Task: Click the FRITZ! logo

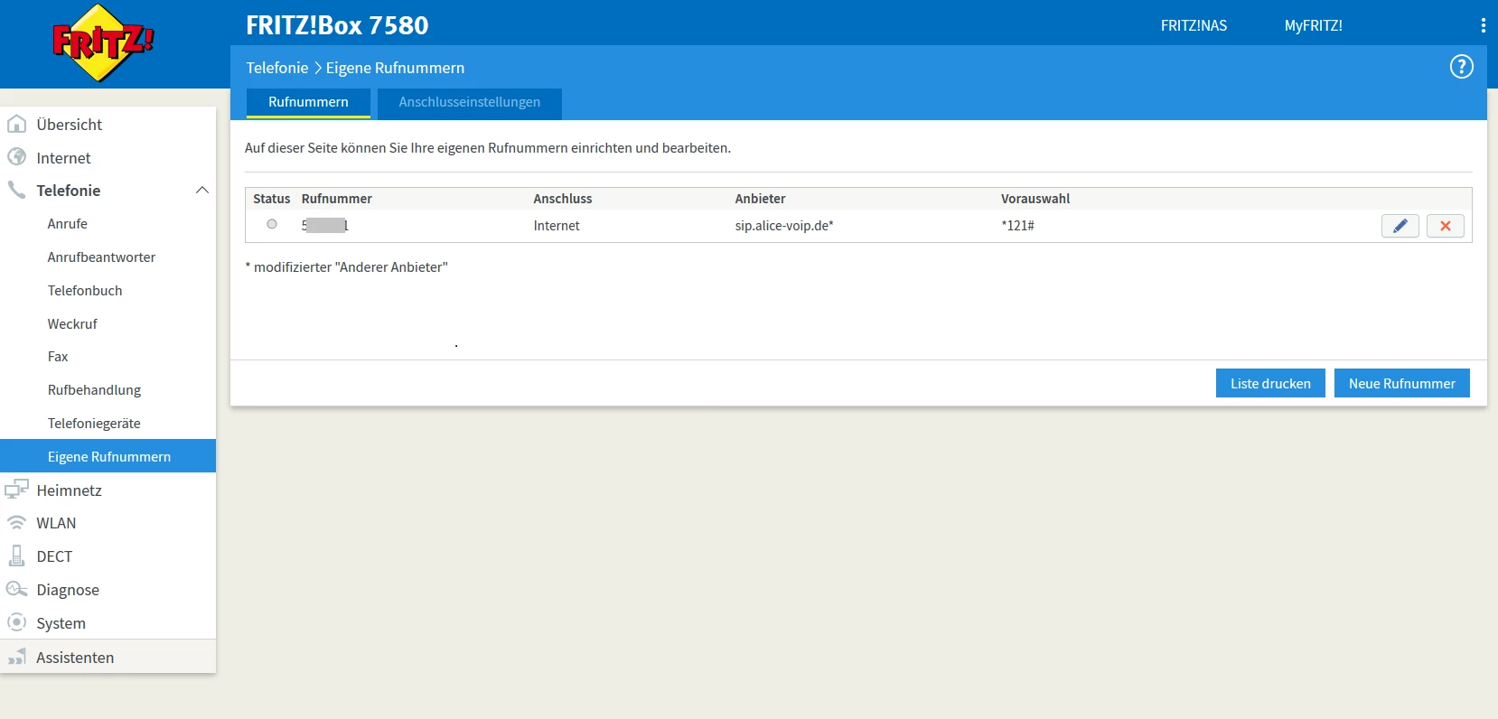Action: click(x=103, y=42)
